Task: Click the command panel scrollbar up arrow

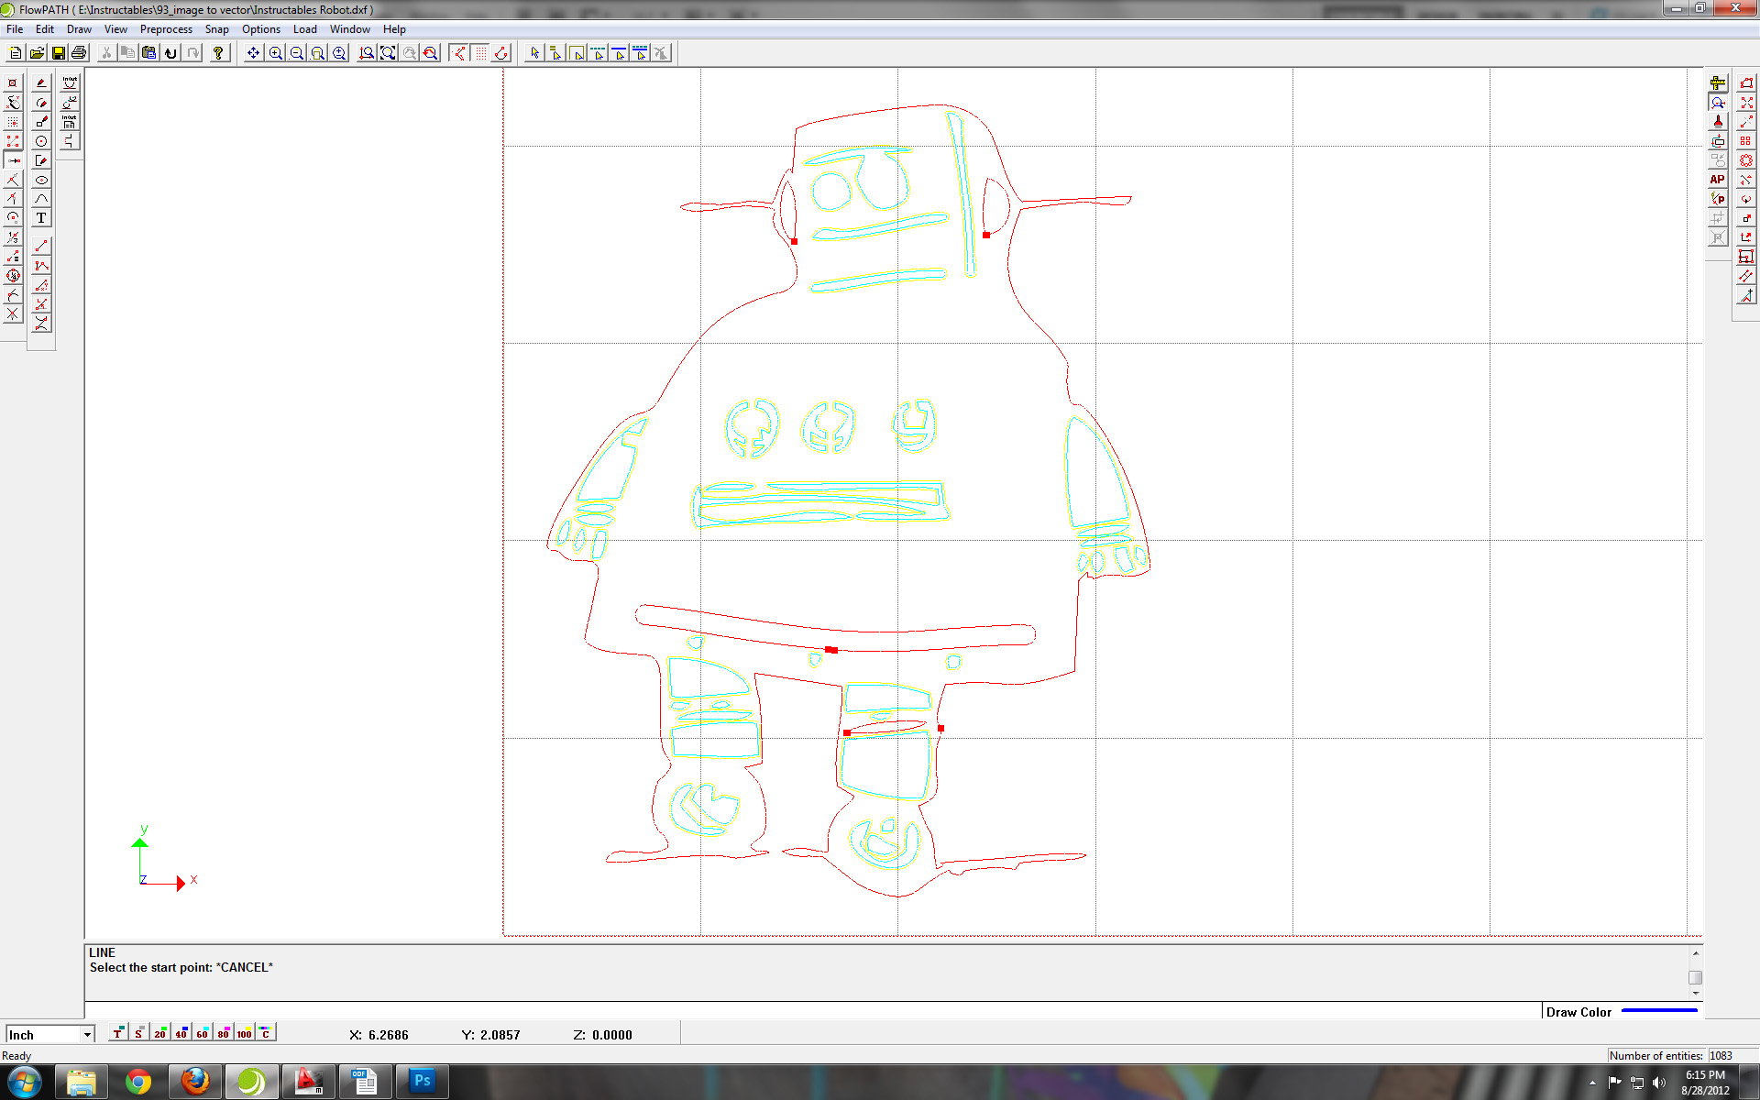Action: (1695, 953)
